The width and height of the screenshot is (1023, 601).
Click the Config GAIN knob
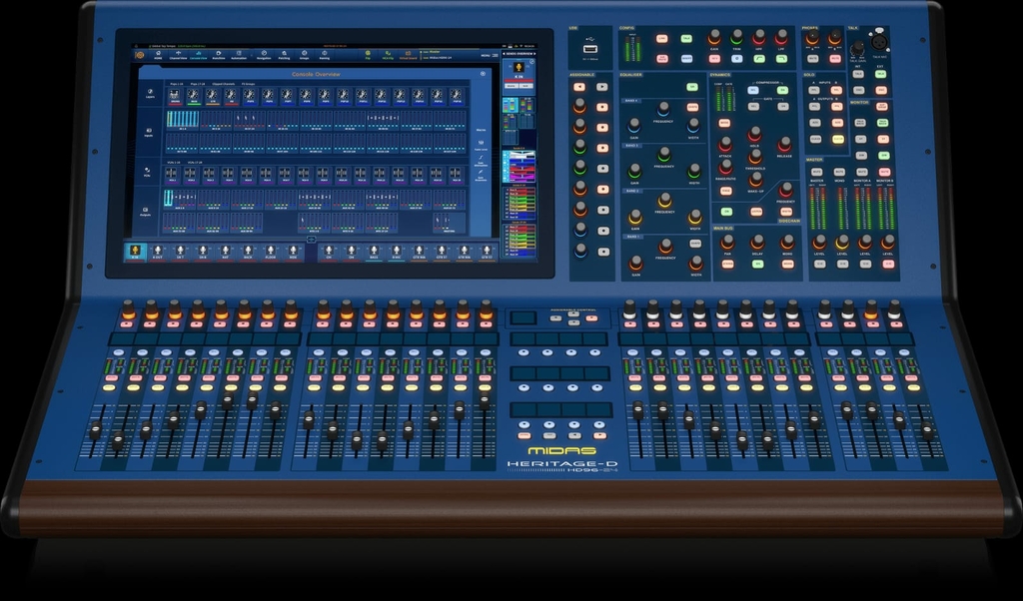coord(715,36)
